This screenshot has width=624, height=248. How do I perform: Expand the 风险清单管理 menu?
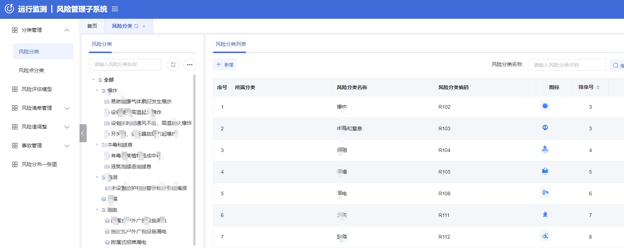pyautogui.click(x=67, y=108)
